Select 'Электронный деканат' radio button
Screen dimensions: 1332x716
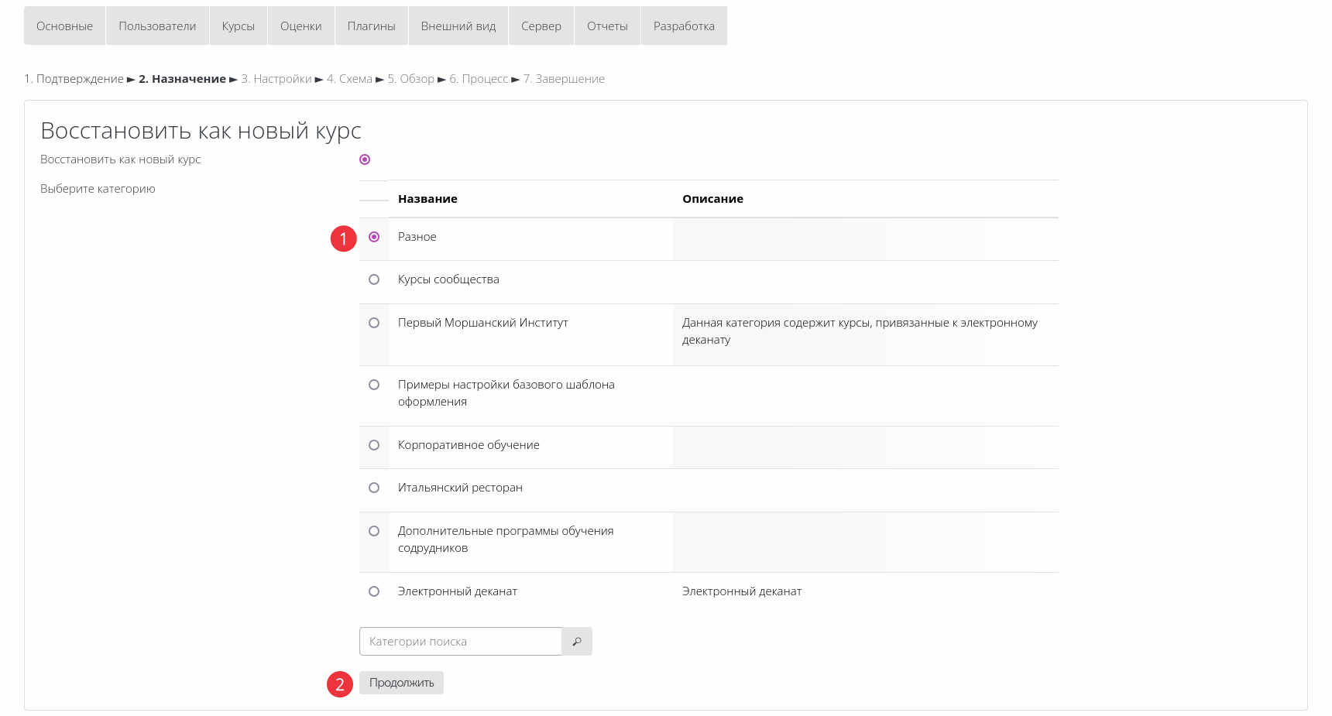pyautogui.click(x=374, y=591)
